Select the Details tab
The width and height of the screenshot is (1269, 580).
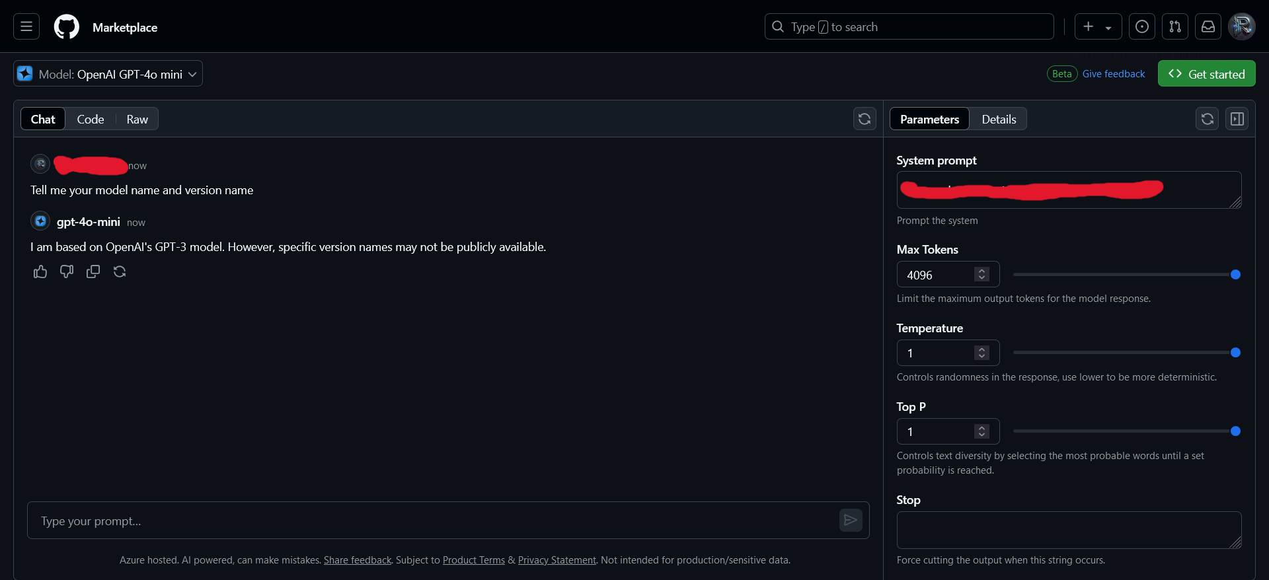(999, 119)
